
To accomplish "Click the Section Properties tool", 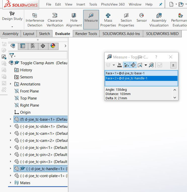I will (x=126, y=20).
